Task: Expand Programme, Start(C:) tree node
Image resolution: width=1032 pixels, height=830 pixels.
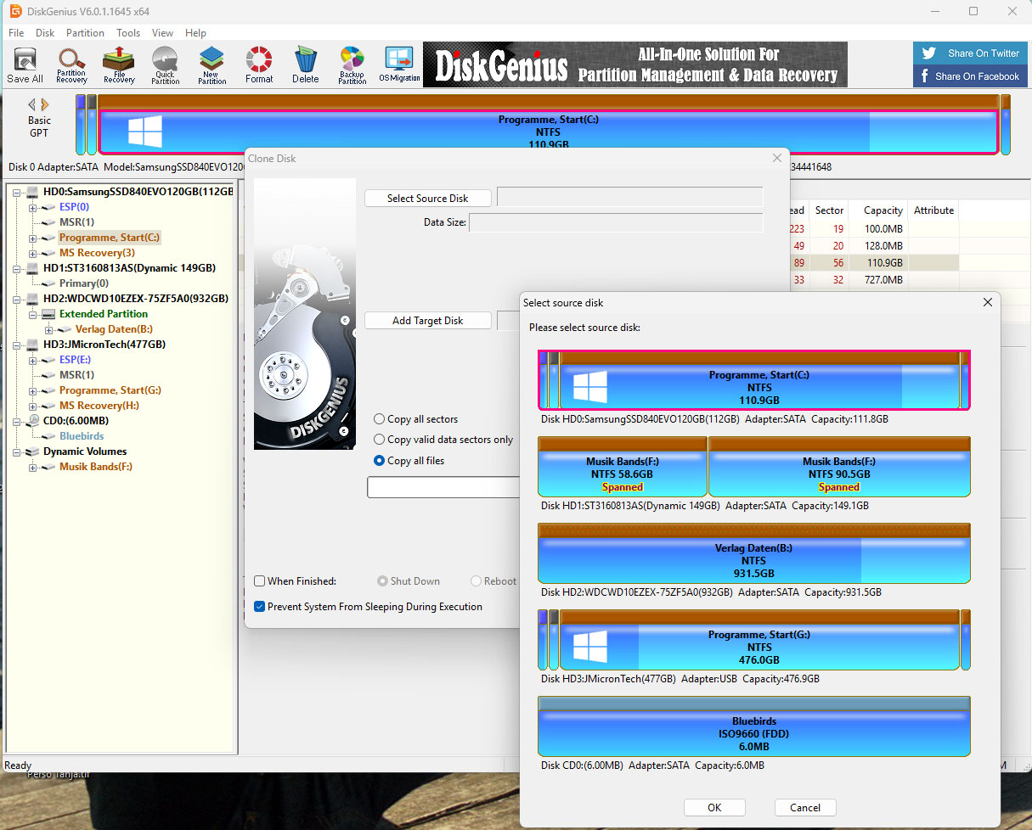Action: [32, 238]
